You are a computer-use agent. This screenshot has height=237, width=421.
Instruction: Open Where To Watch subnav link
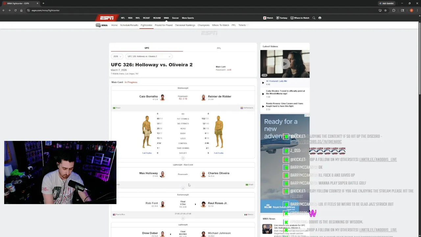[220, 25]
